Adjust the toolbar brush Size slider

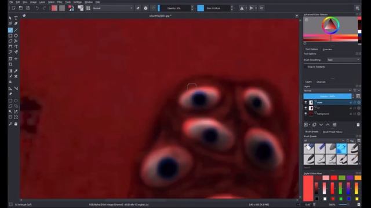coord(214,8)
